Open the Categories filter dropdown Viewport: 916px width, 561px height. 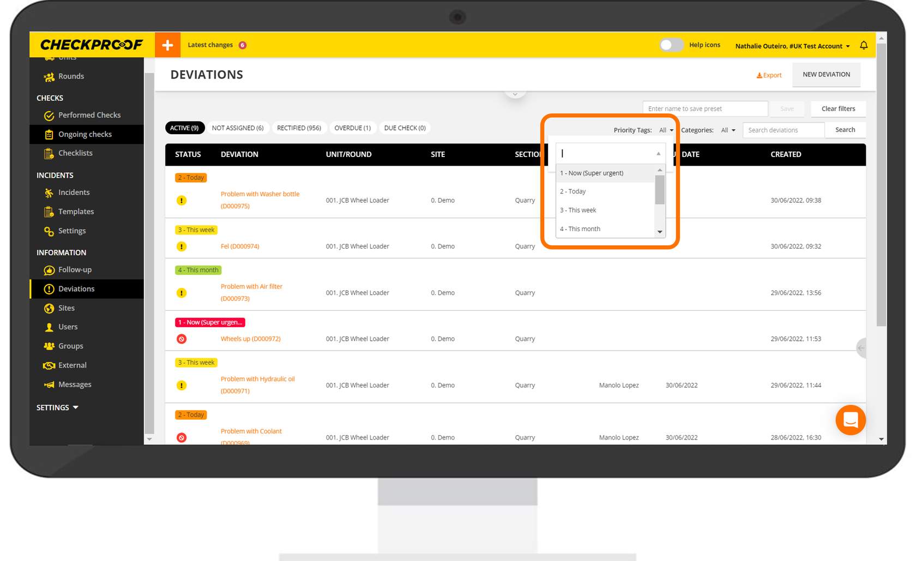[x=728, y=130]
